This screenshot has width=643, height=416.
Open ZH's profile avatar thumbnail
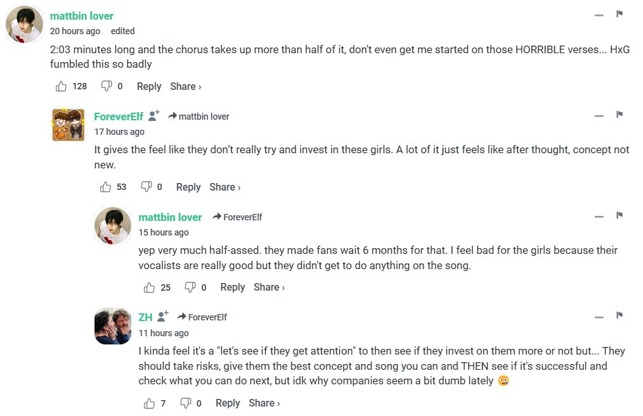pos(113,326)
